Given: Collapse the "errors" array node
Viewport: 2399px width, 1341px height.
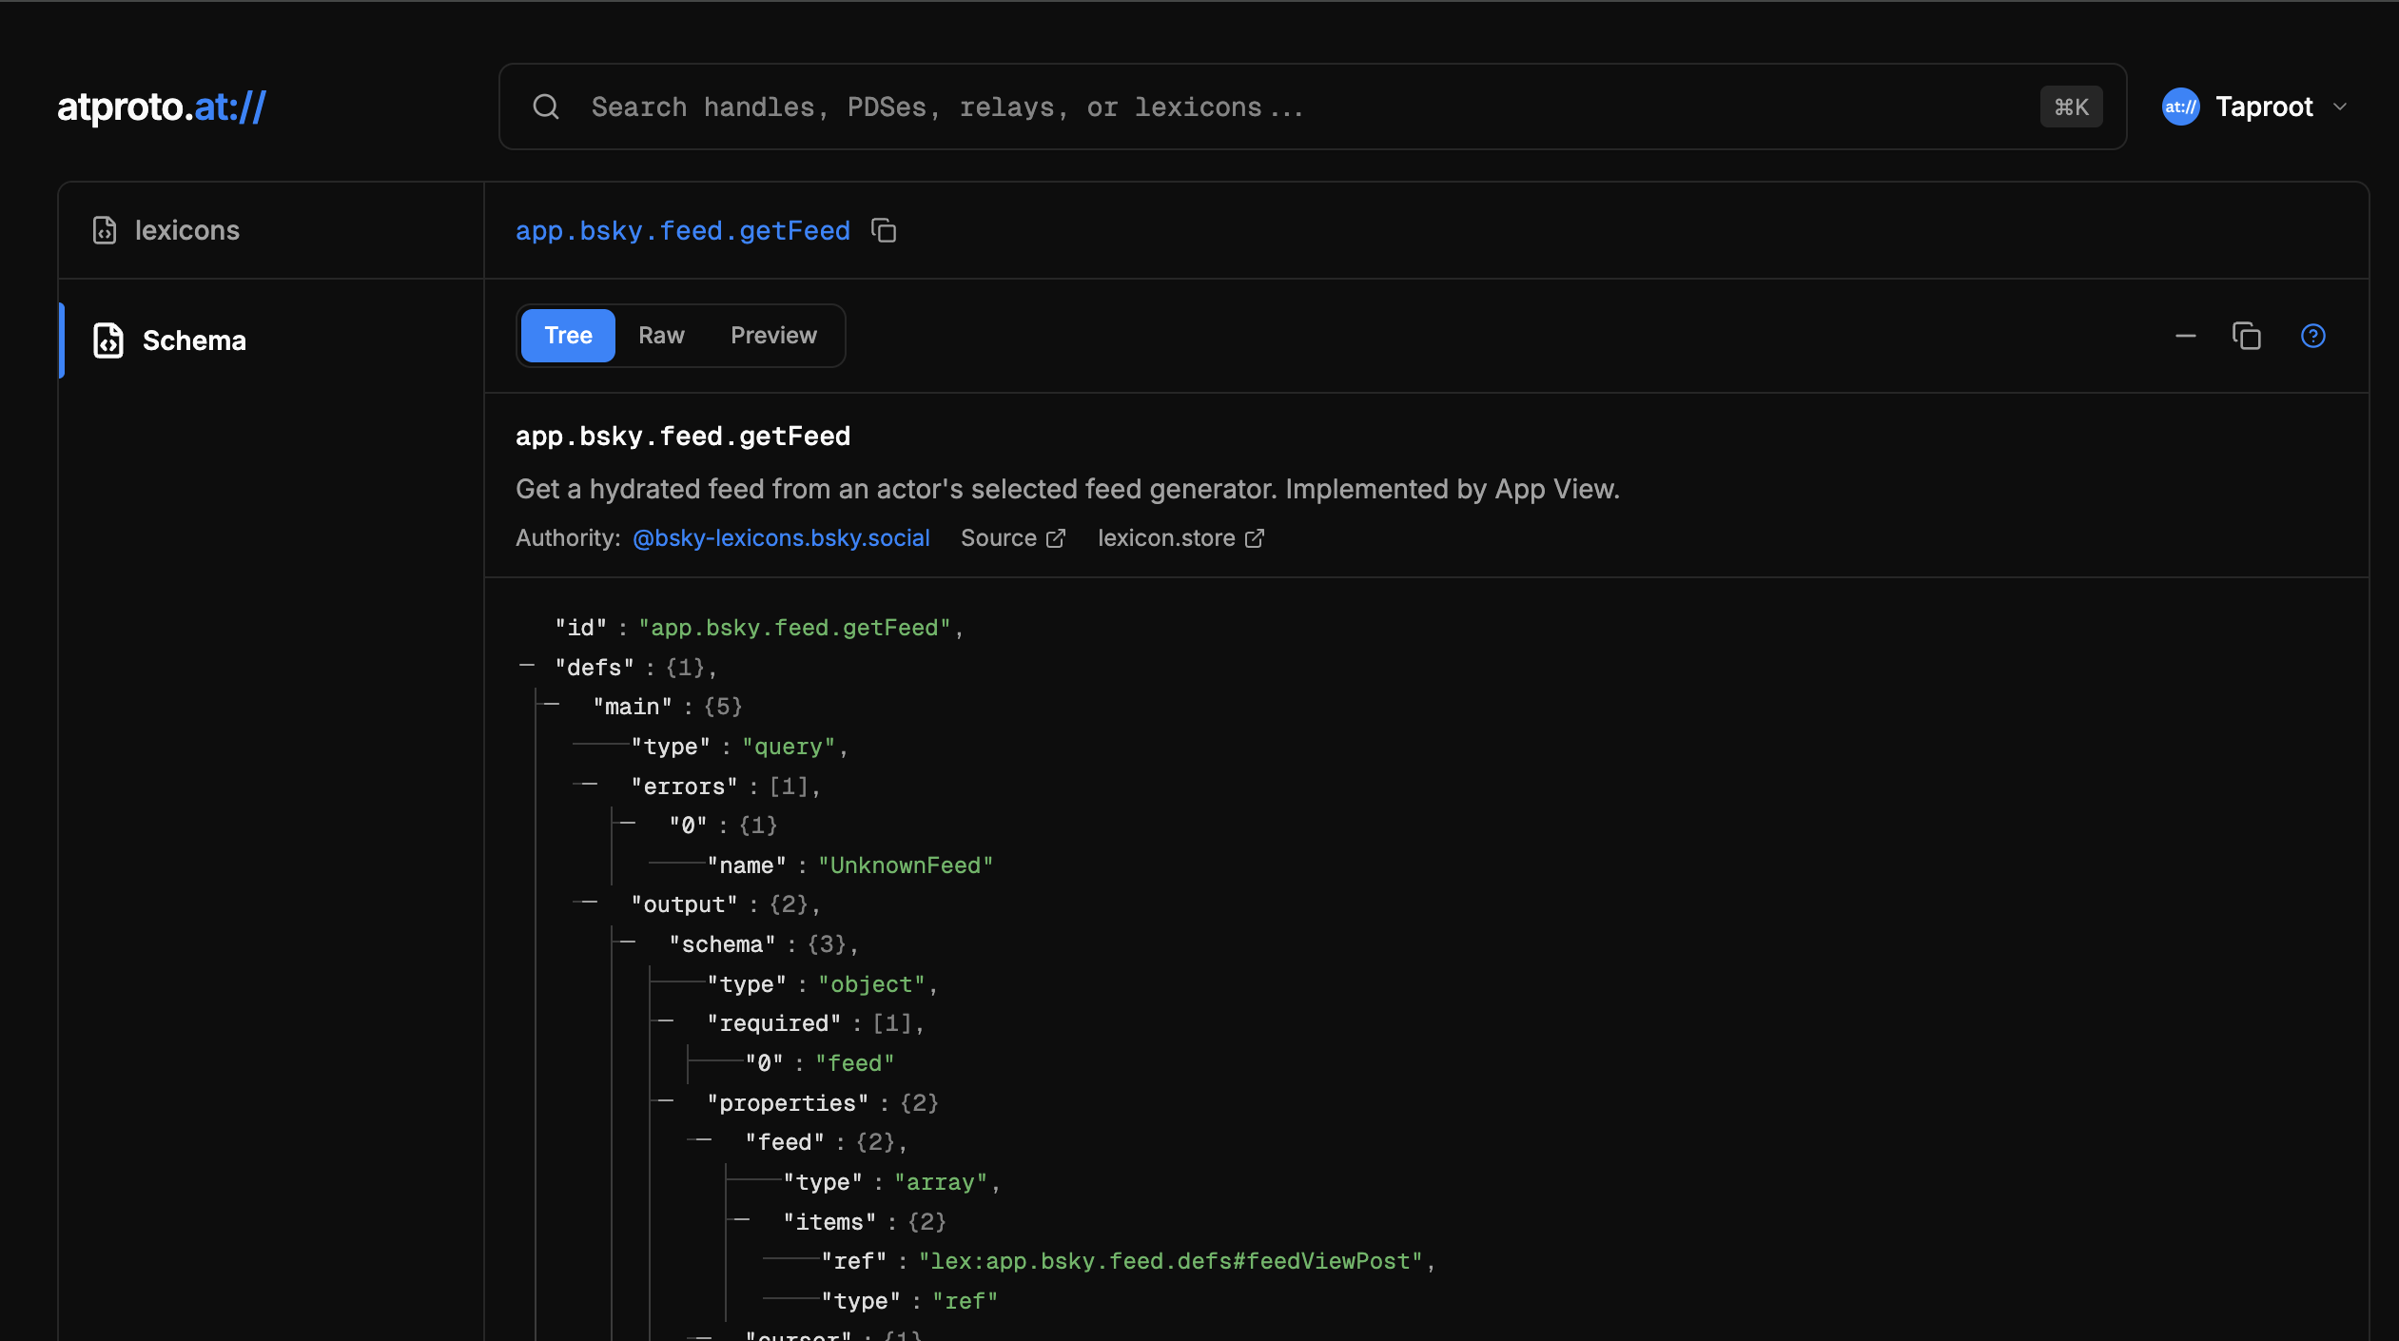Looking at the screenshot, I should (590, 786).
